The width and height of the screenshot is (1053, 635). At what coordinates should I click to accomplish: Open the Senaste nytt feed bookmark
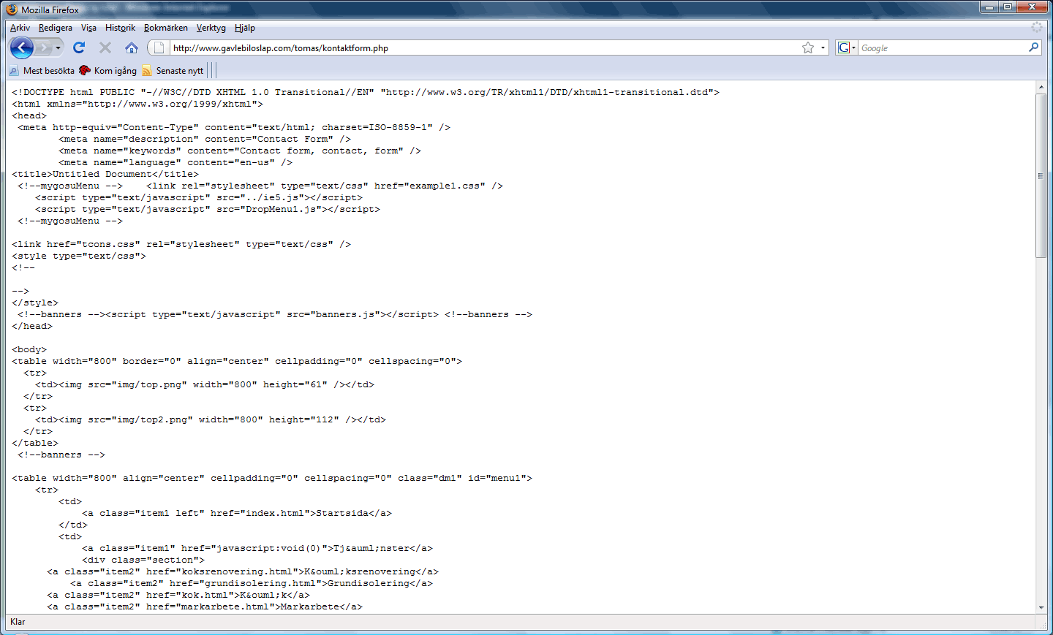(173, 71)
